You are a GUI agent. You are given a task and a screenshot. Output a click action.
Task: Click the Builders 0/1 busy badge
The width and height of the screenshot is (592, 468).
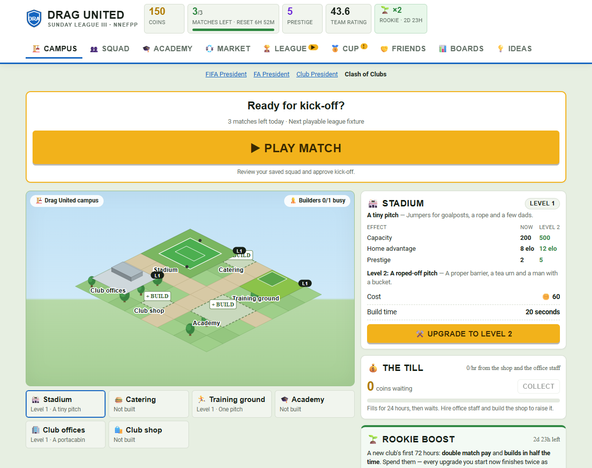coord(317,201)
